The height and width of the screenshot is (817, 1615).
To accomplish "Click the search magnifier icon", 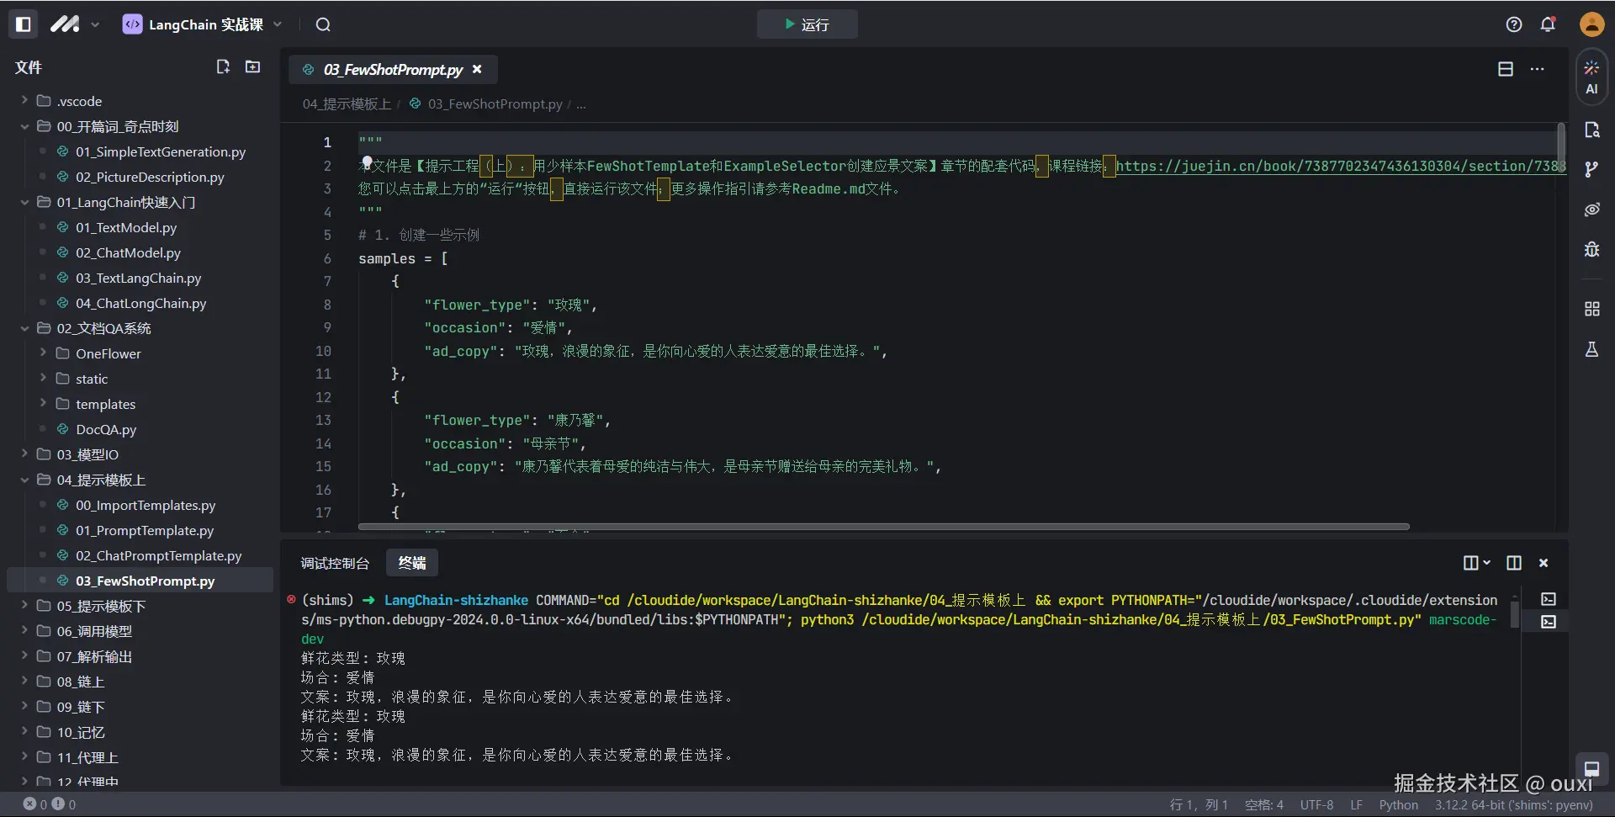I will 323,24.
